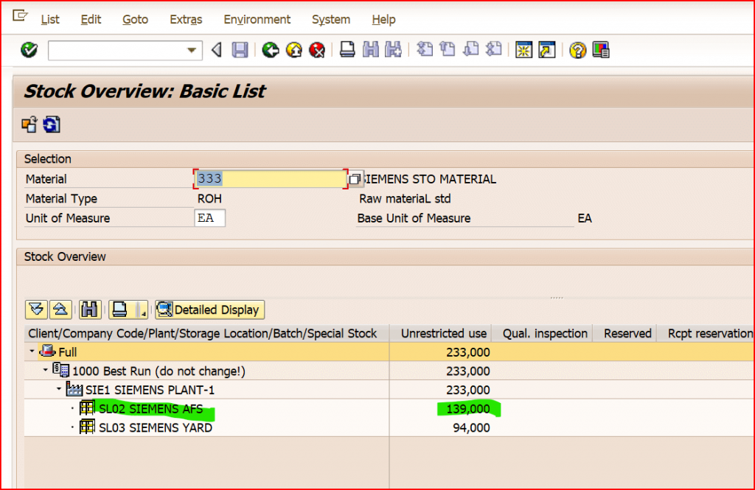The height and width of the screenshot is (490, 755).
Task: Click the Refresh icon under the title
Action: 52,125
